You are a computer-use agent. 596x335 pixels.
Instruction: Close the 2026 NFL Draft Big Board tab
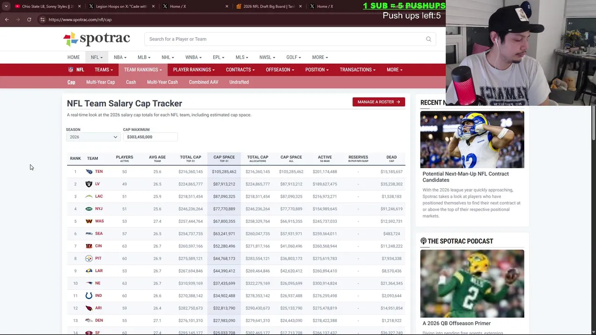tap(300, 7)
